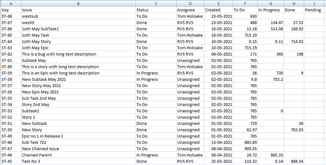This screenshot has width=326, height=165.
Task: Click the 'Issue' header cell
Action: point(78,10)
